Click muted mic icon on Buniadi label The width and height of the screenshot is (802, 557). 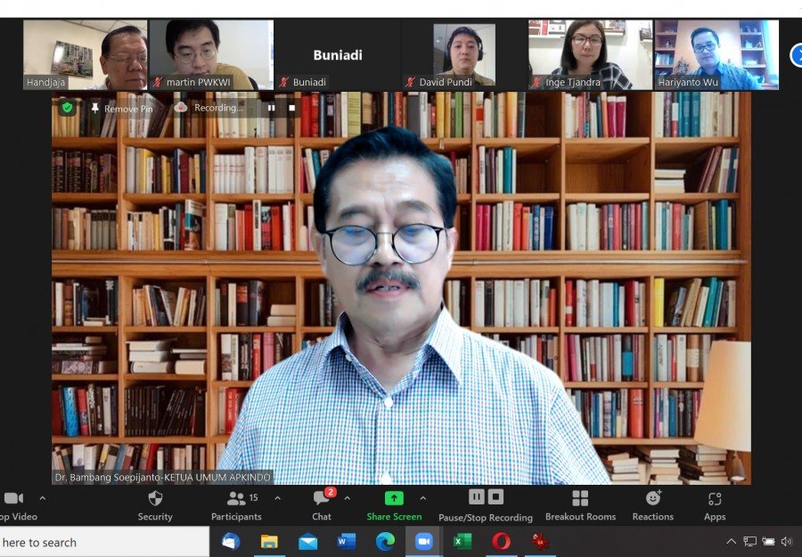(284, 82)
